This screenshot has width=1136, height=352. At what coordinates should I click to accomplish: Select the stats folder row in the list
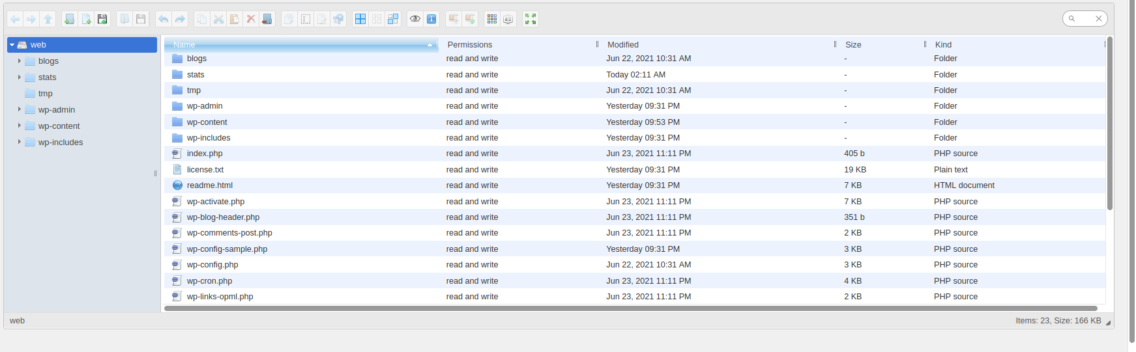point(635,75)
